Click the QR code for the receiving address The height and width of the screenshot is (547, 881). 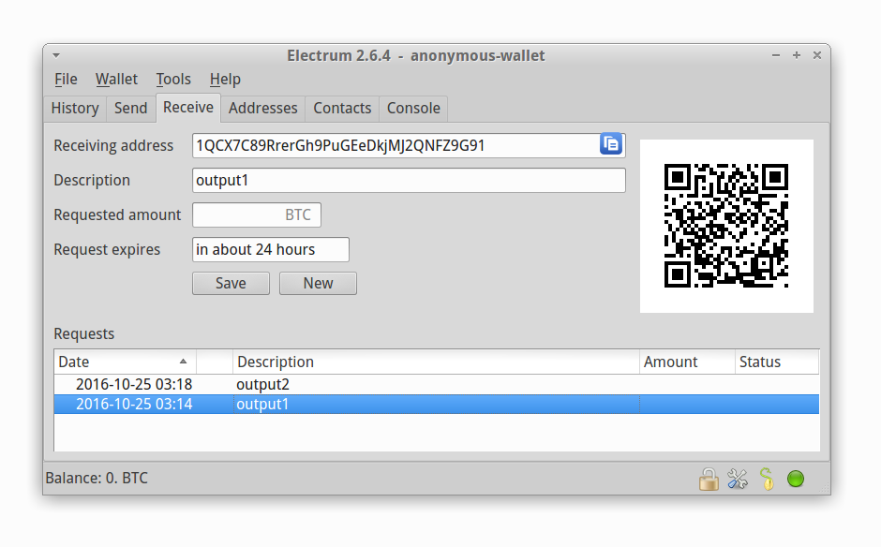(x=725, y=226)
